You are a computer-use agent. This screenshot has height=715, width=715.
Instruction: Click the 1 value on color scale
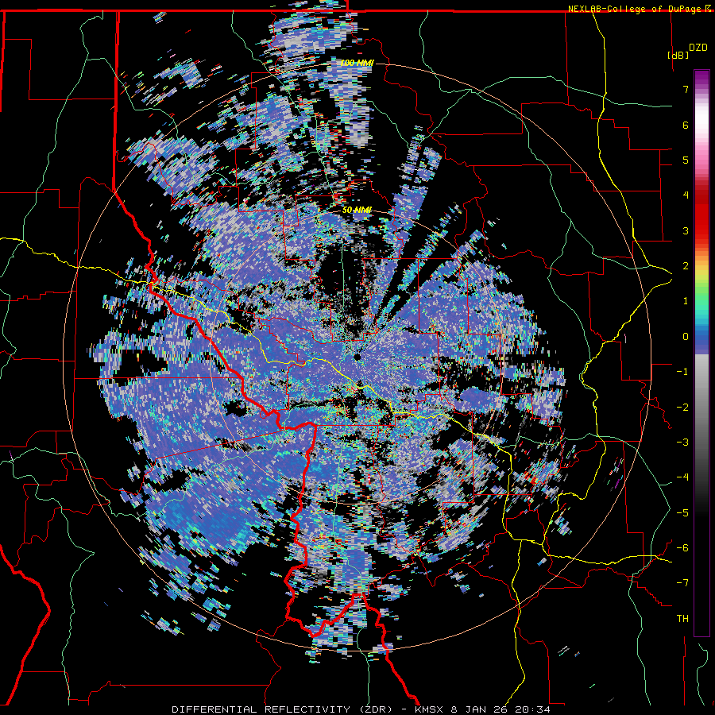686,301
